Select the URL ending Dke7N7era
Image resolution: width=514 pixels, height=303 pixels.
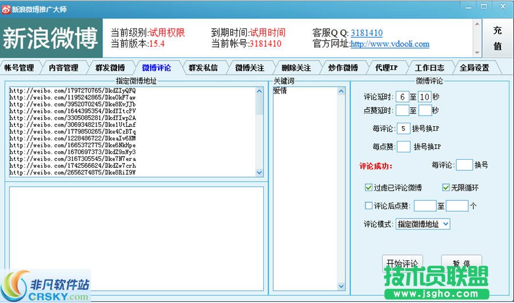tap(73, 159)
